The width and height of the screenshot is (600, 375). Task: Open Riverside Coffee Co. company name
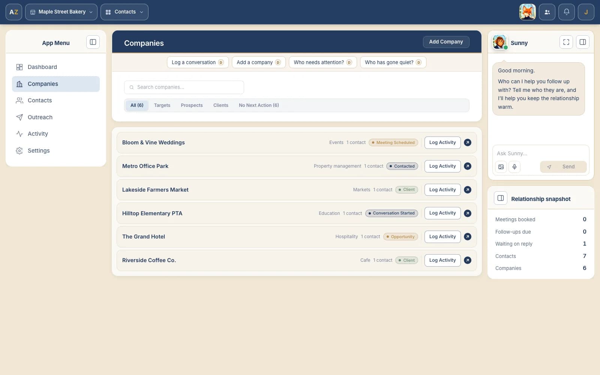[149, 260]
